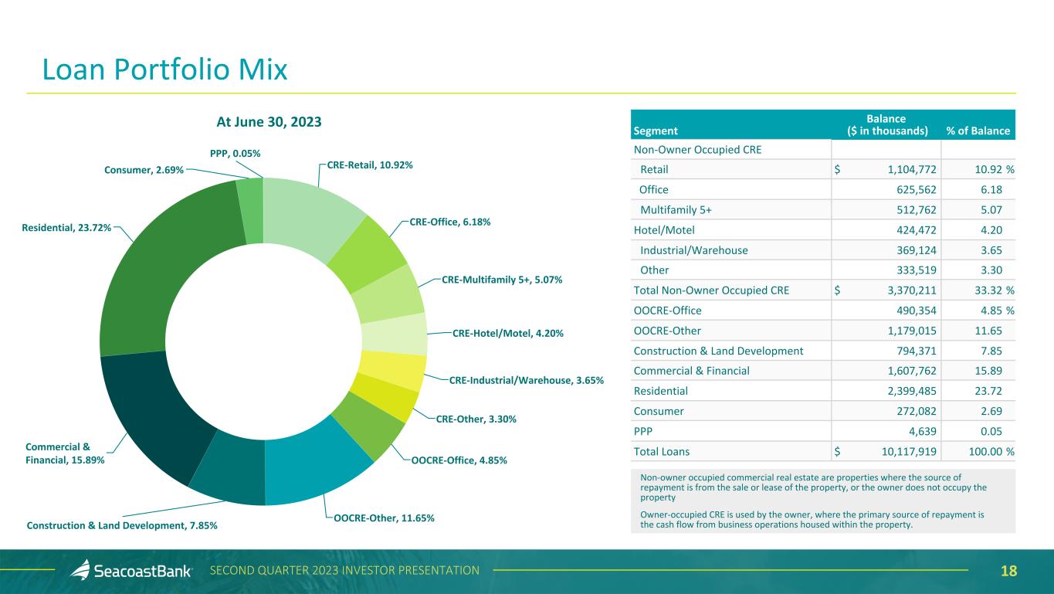
Task: Click the PPP, 0.05% chart label
Action: (x=235, y=154)
